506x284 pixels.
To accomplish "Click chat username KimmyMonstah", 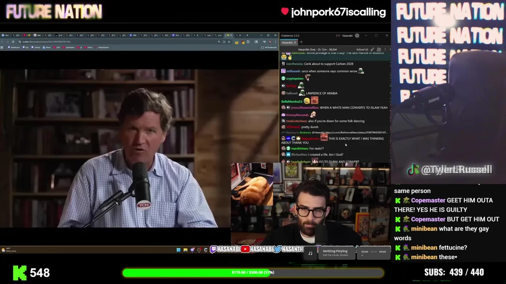I will coord(298,115).
